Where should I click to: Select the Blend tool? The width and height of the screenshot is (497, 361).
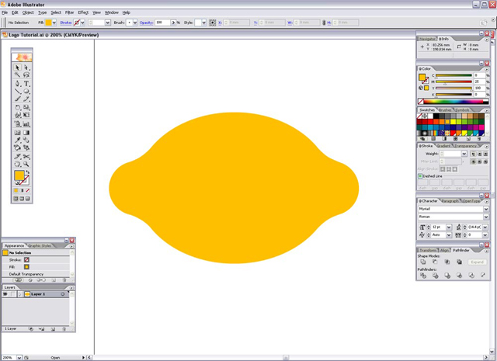point(26,140)
